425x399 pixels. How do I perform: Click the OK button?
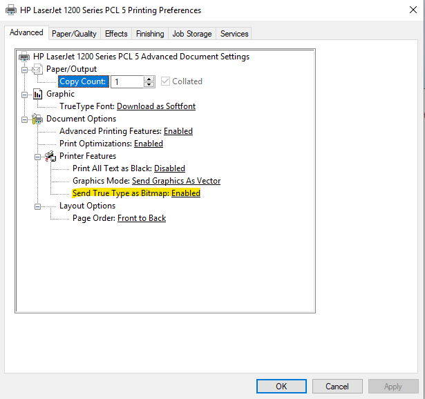tap(281, 387)
